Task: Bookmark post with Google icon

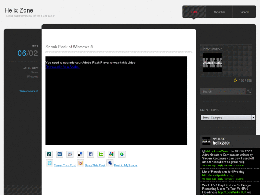Action: (111, 154)
